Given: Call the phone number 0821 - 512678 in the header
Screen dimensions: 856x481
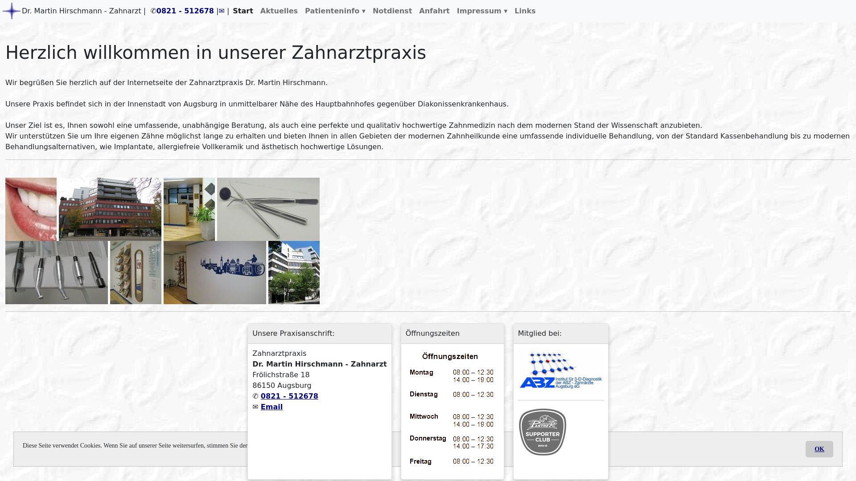Looking at the screenshot, I should coord(185,11).
